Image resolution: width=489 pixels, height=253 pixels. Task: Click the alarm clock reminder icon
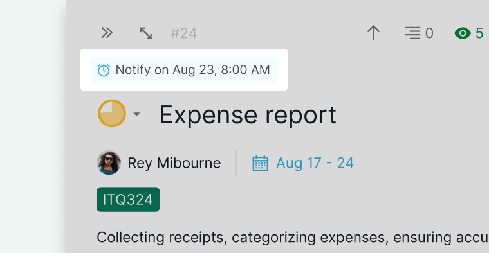pyautogui.click(x=104, y=70)
